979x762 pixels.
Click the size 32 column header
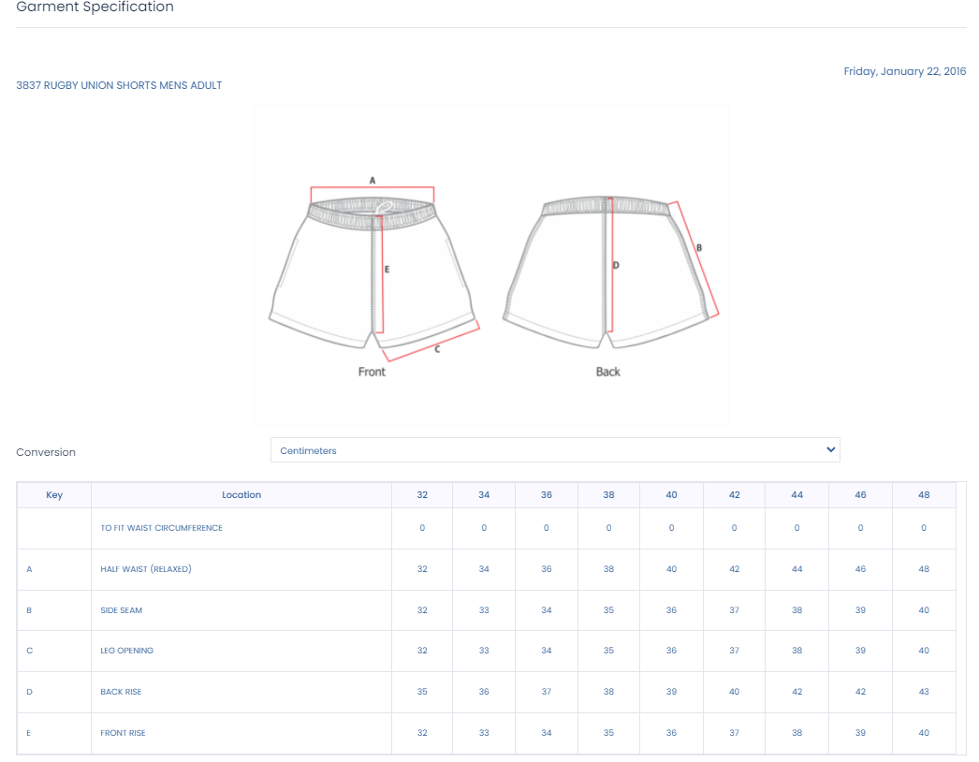pyautogui.click(x=422, y=494)
